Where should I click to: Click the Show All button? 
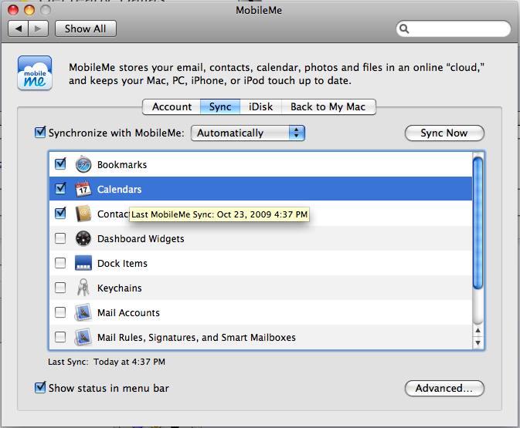86,29
